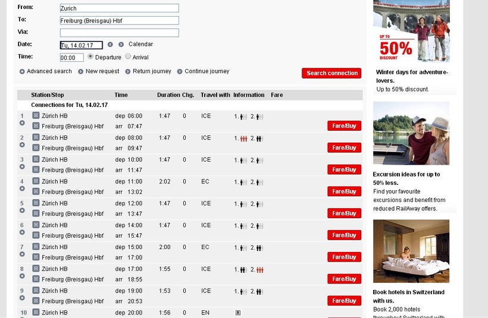488x318 pixels.
Task: Expand details of connection 6
Action: (22, 232)
